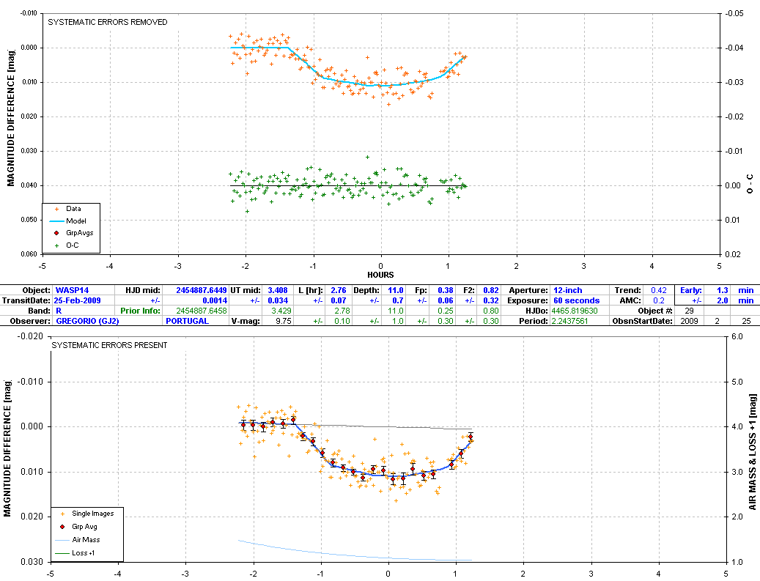Click the O-C legend marker
This screenshot has height=581, width=760.
point(56,245)
